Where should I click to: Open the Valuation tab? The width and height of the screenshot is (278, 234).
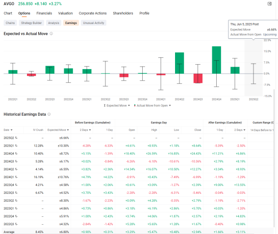click(65, 13)
